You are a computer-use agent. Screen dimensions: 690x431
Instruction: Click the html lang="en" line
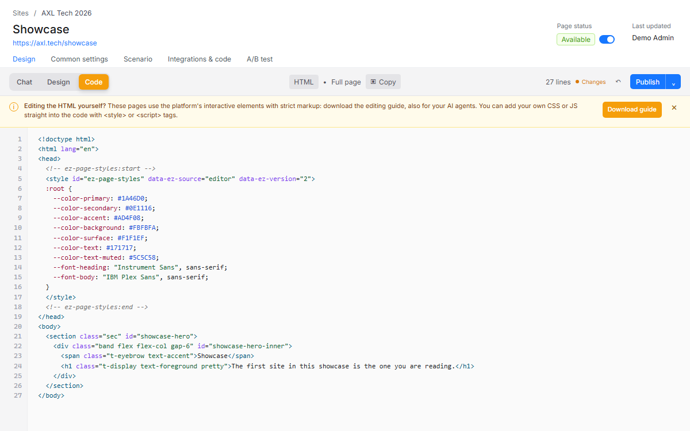pyautogui.click(x=68, y=149)
